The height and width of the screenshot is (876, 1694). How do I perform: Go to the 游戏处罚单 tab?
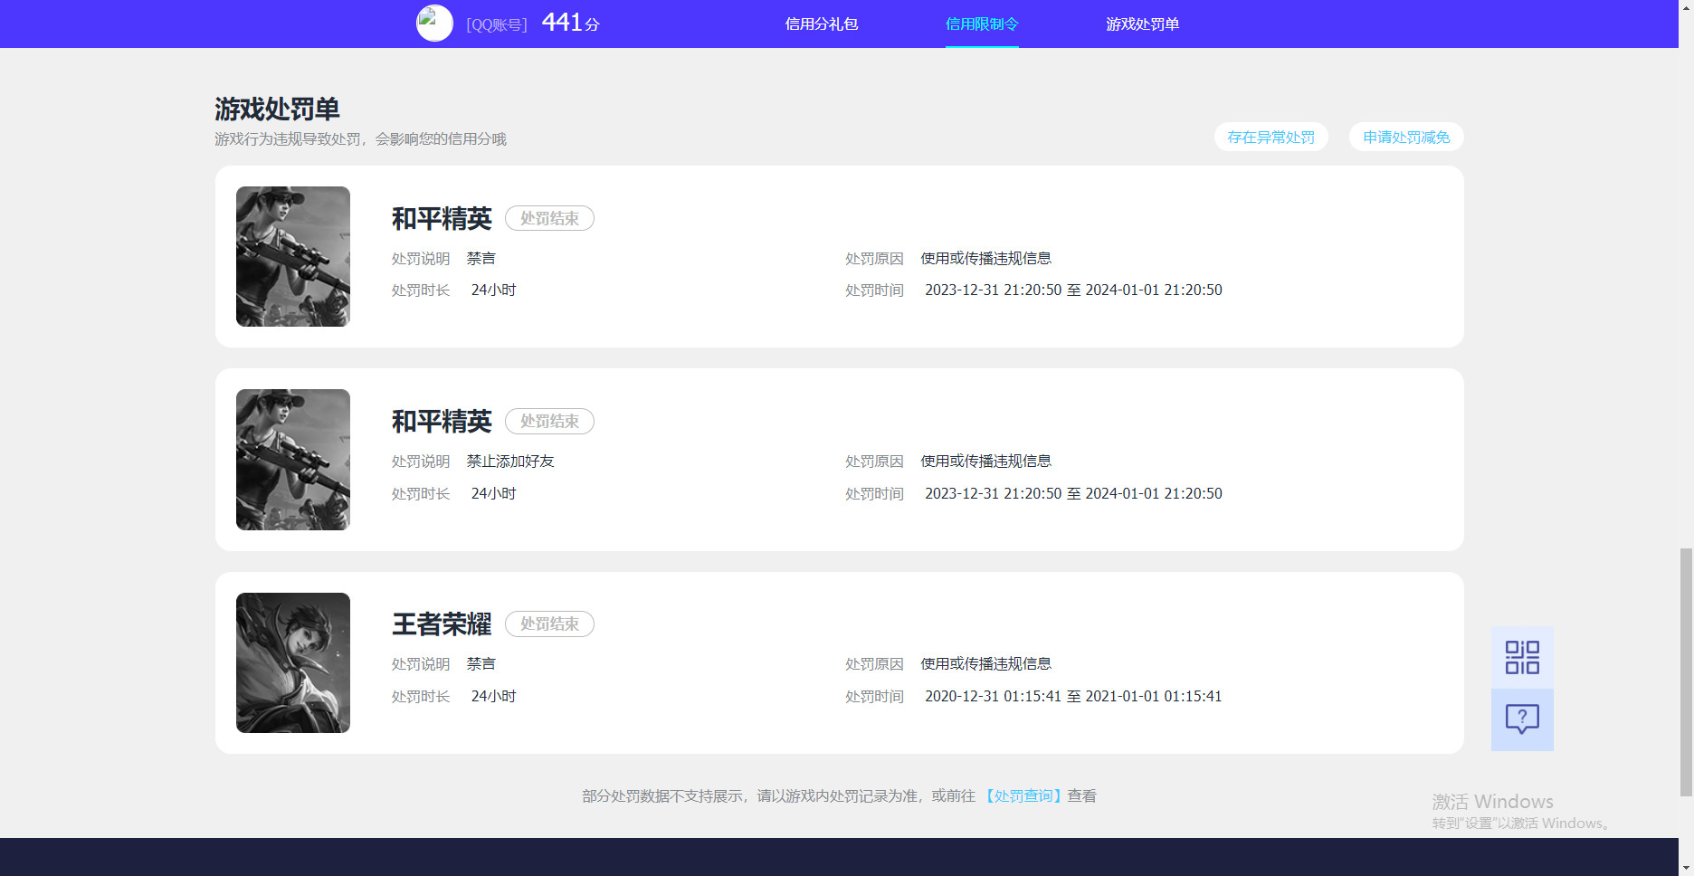(1143, 24)
